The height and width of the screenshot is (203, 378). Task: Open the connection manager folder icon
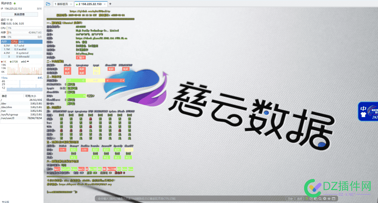tap(48, 4)
